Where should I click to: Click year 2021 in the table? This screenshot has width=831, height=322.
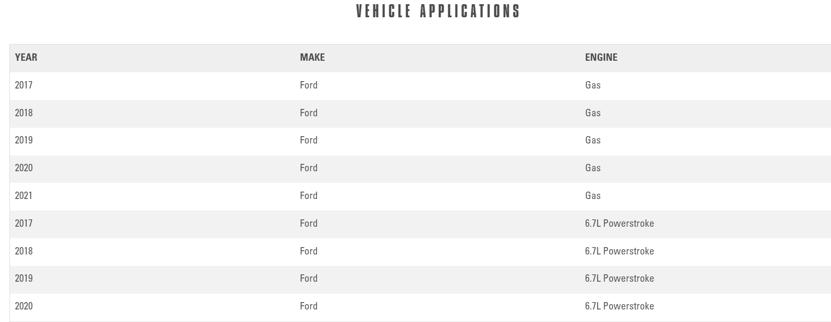pos(24,196)
